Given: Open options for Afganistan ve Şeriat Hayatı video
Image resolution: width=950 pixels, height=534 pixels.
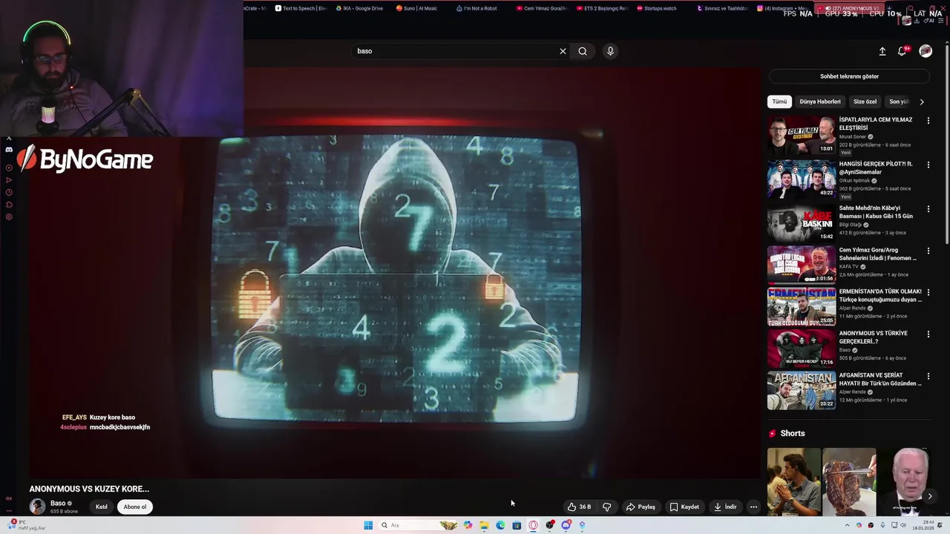Looking at the screenshot, I should 928,376.
